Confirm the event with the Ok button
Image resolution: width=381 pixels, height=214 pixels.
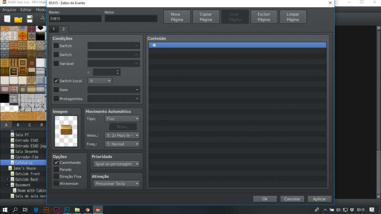click(265, 199)
